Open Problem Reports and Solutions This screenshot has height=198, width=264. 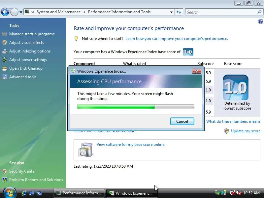tap(36, 180)
